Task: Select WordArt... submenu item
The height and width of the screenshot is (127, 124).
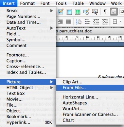Action: click(x=90, y=109)
